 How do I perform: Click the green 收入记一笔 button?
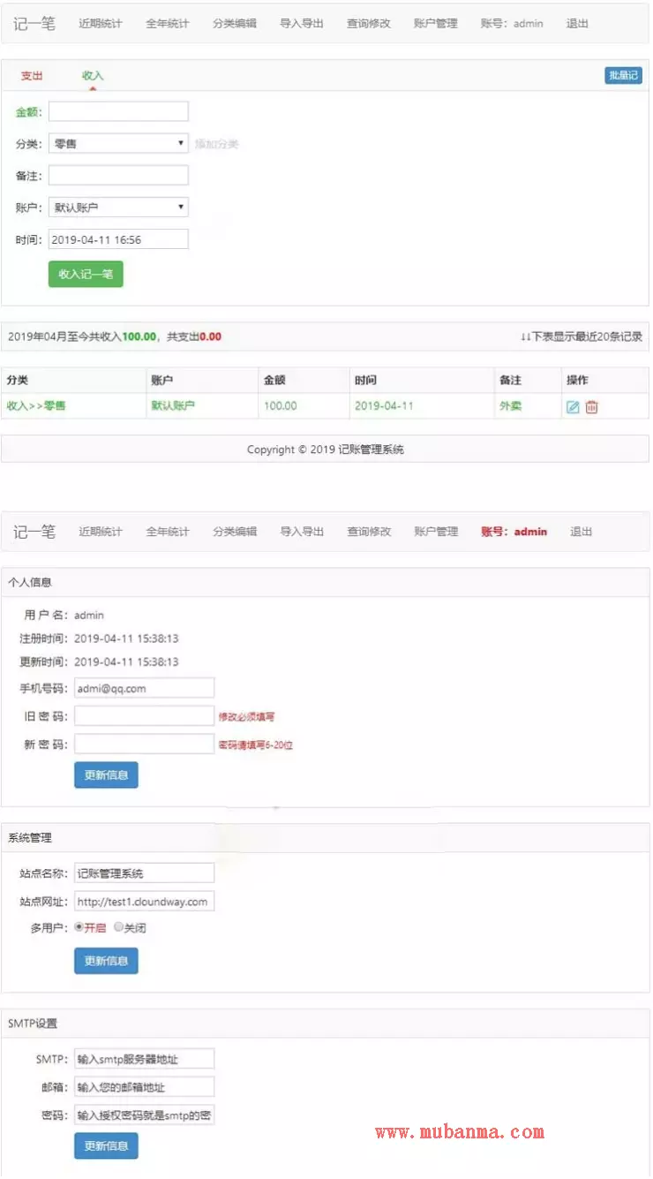pyautogui.click(x=86, y=275)
